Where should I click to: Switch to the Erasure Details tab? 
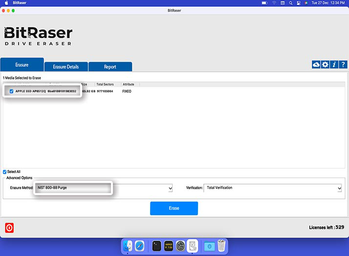[x=66, y=67]
